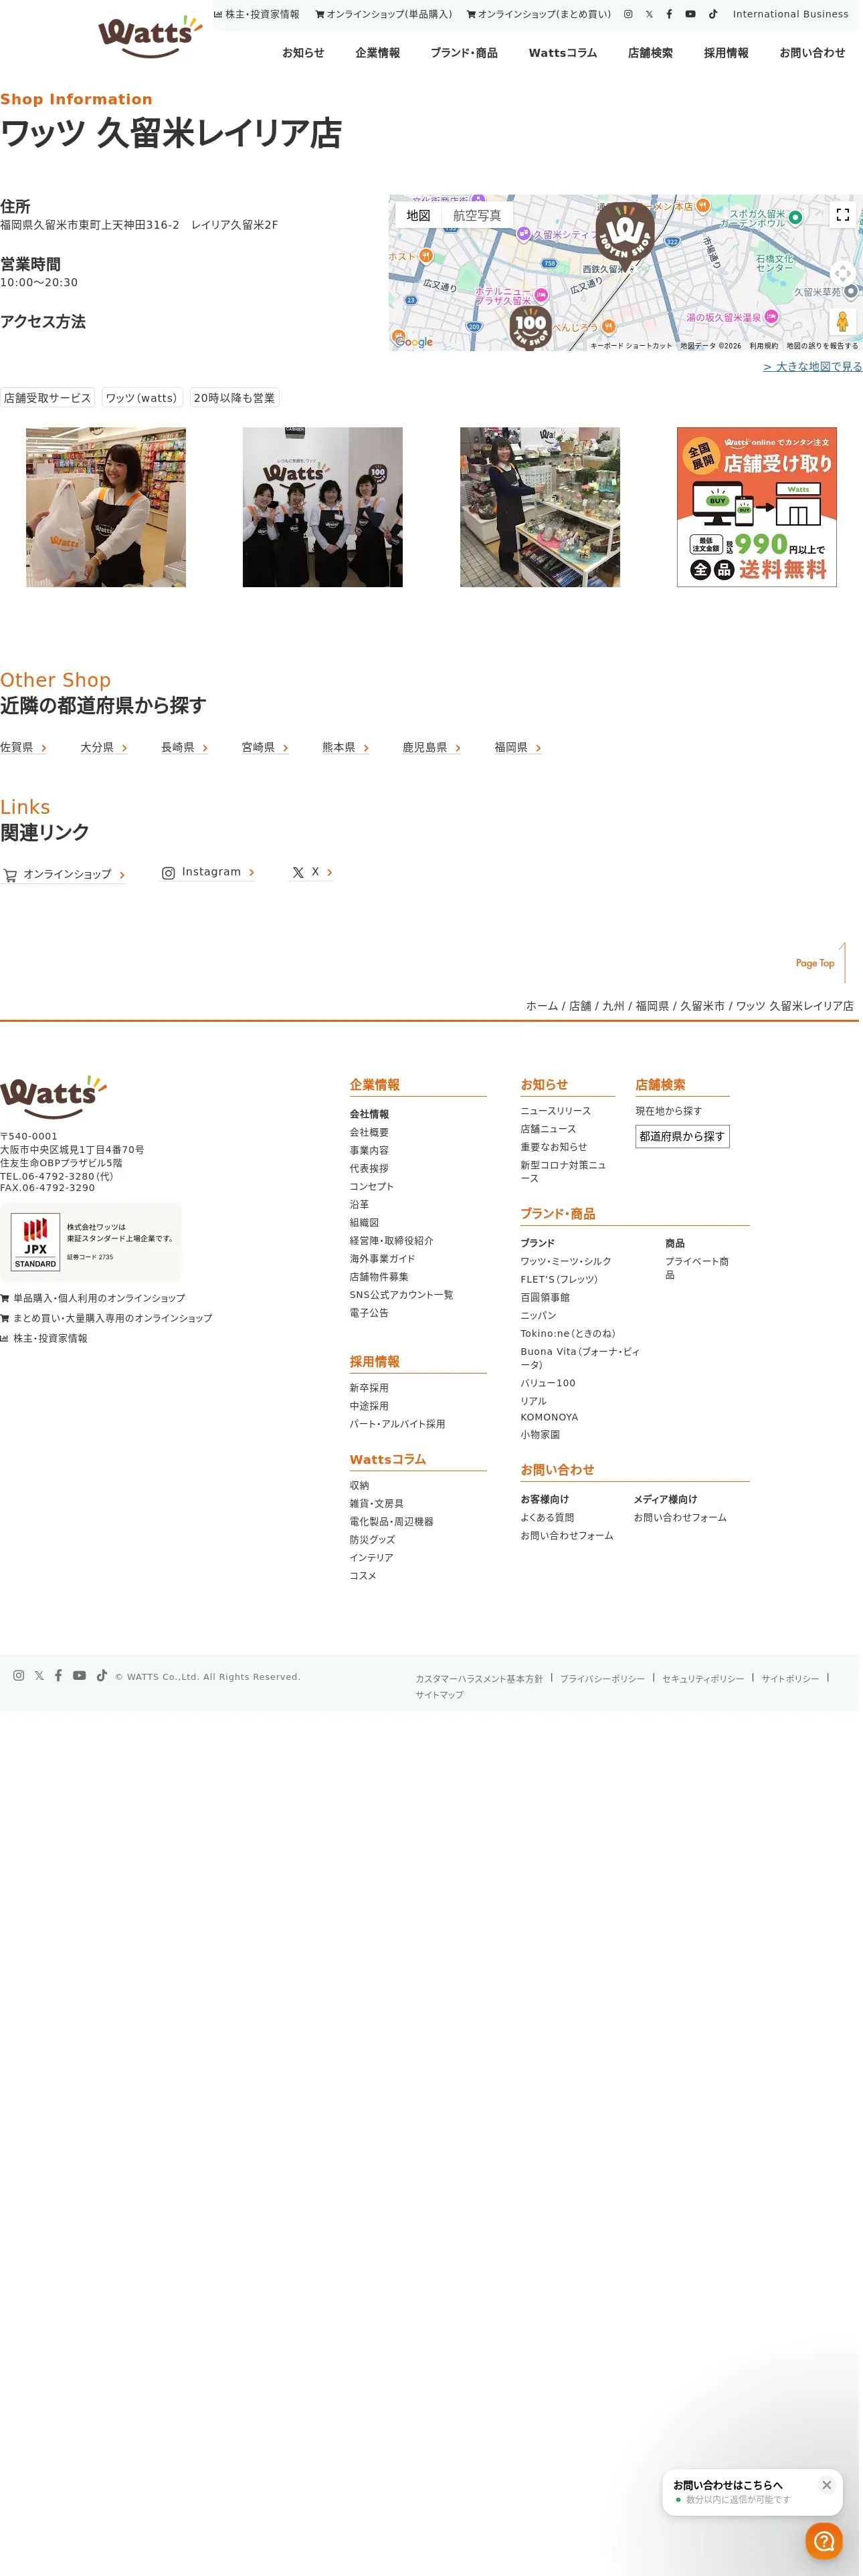Open 店舗受け取り promo banner
This screenshot has height=2576, width=863.
[757, 507]
